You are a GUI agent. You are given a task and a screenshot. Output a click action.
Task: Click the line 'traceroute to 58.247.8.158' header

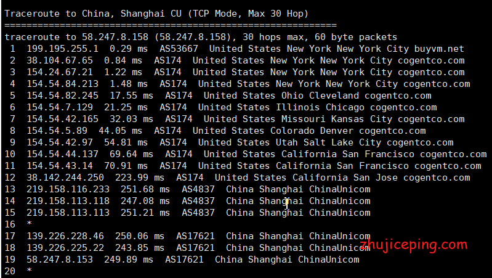(x=201, y=37)
